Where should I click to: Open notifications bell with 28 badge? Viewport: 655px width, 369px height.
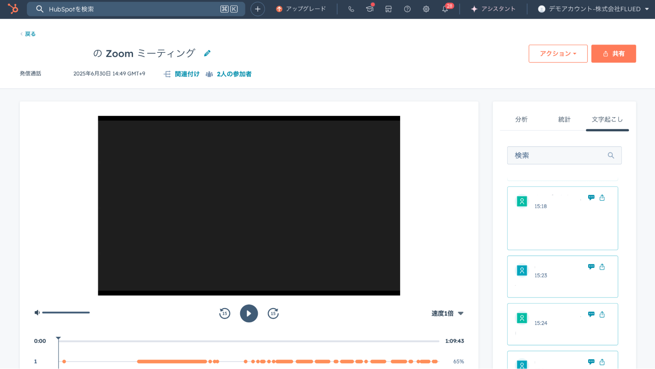[x=445, y=9]
